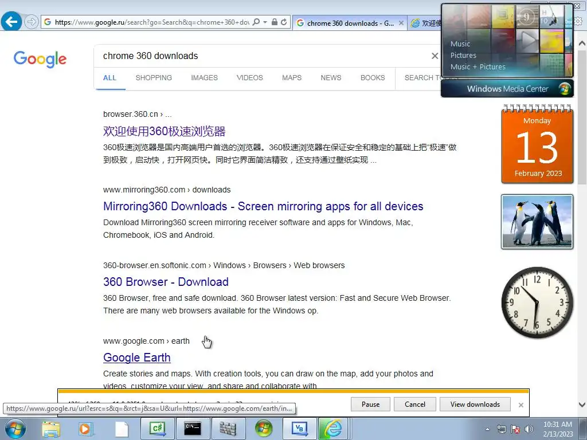Click the vertical scrollbar thumb
Viewport: 587px width, 440px height.
tap(582, 117)
